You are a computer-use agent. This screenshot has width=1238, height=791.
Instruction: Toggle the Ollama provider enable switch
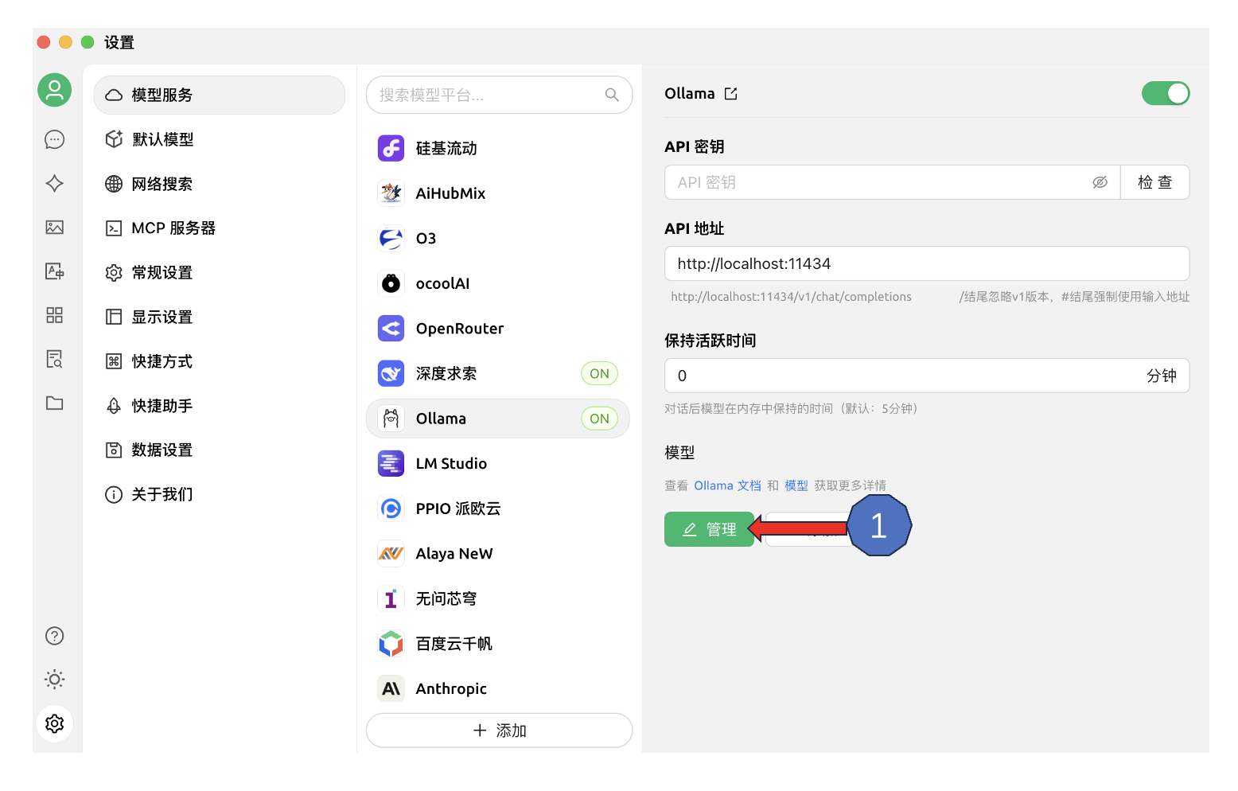[1166, 94]
